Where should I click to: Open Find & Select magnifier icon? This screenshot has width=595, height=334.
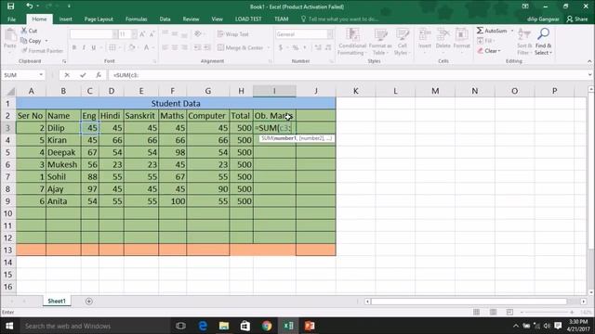tap(543, 34)
